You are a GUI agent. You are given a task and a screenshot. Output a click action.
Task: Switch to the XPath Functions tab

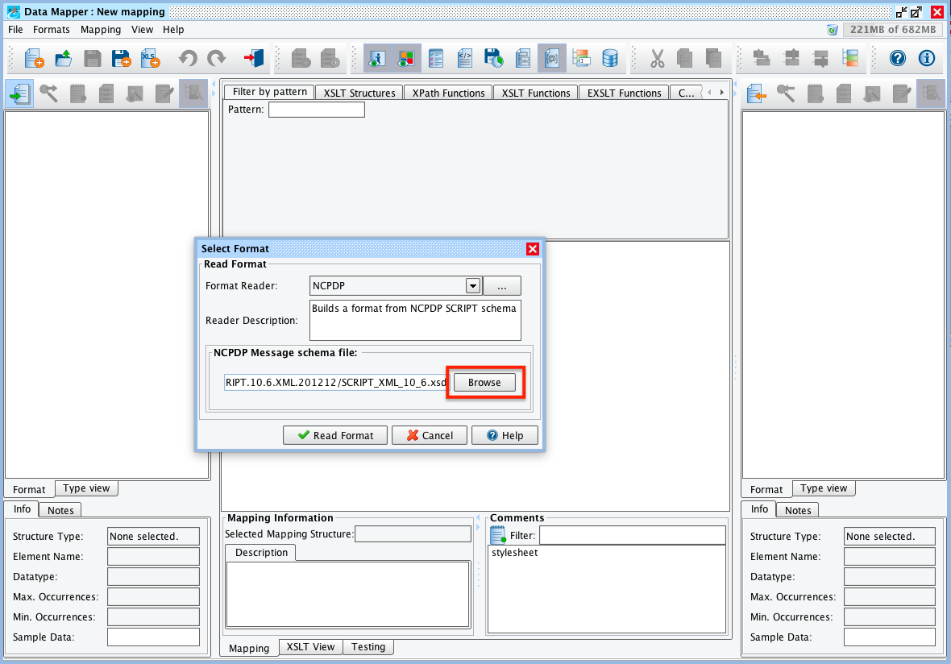448,93
